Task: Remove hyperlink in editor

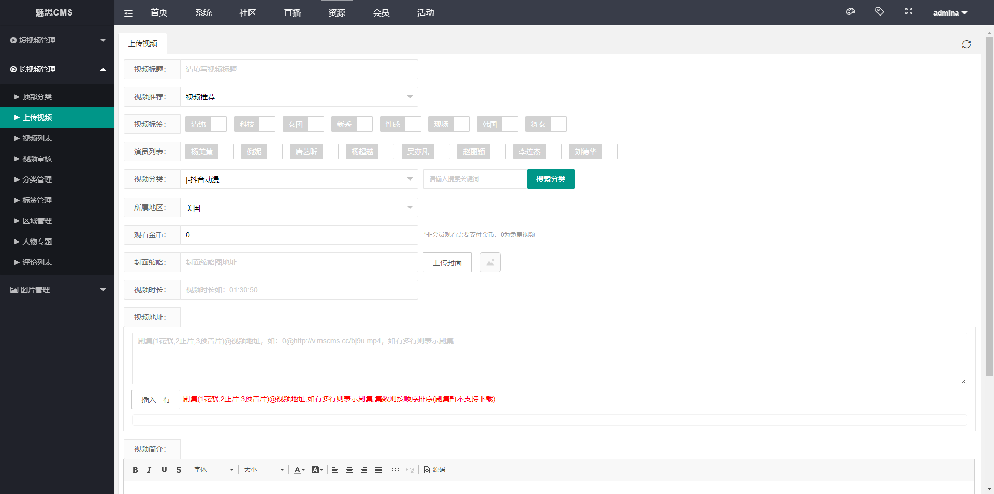Action: point(410,470)
